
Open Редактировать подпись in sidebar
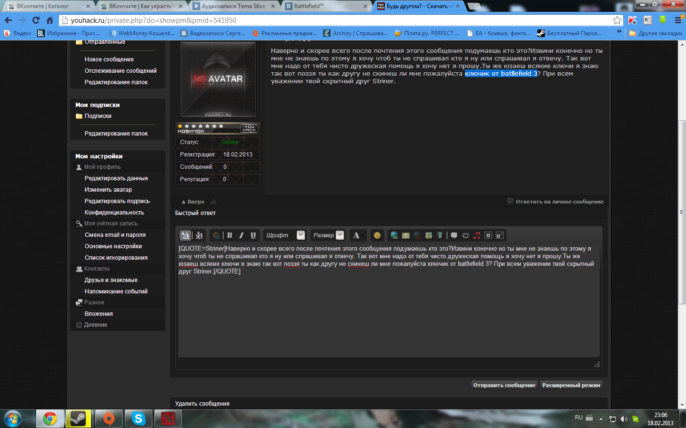[117, 201]
